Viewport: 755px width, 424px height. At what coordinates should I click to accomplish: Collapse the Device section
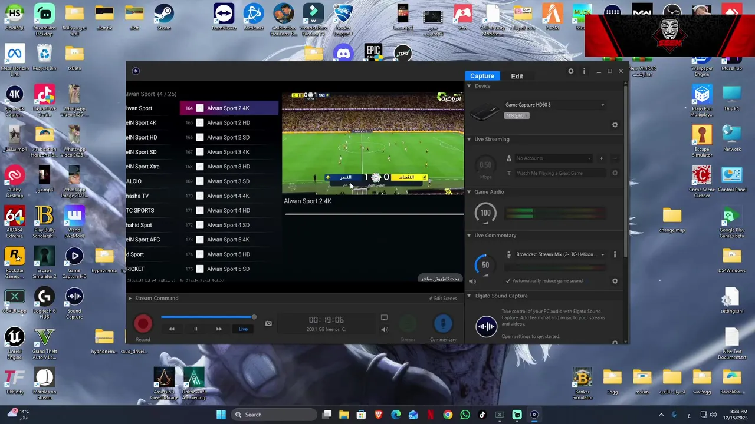470,86
